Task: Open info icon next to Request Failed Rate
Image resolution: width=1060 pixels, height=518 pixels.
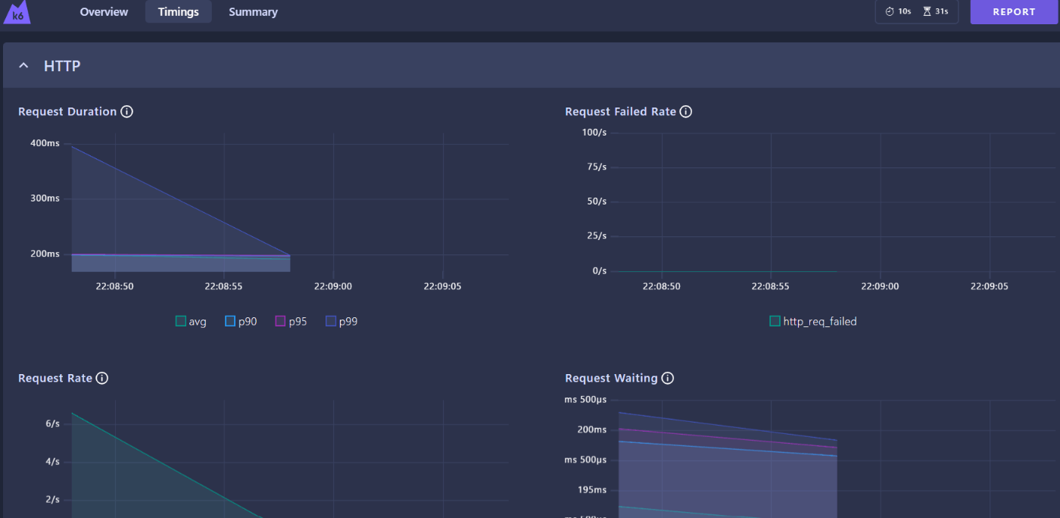Action: (686, 111)
